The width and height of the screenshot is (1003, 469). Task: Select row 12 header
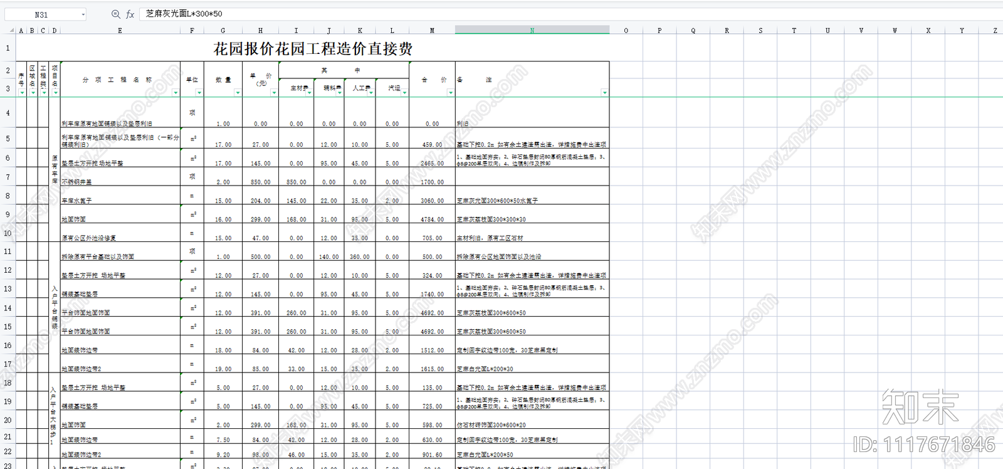(x=8, y=270)
